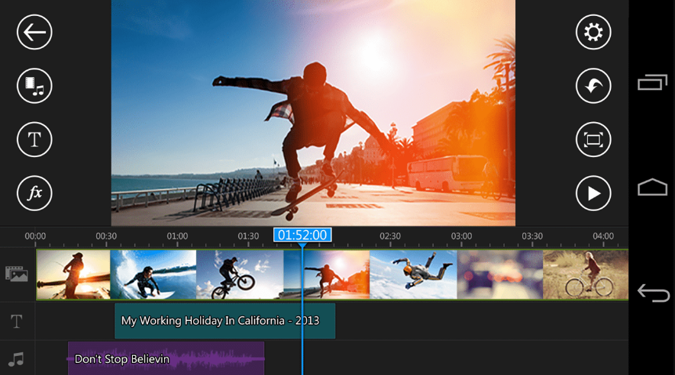Click the 00:00 mark on the ruler
This screenshot has height=375, width=675.
click(x=35, y=236)
